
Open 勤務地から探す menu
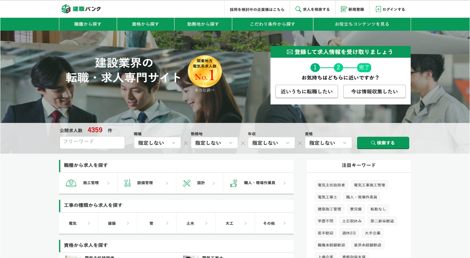pyautogui.click(x=203, y=24)
